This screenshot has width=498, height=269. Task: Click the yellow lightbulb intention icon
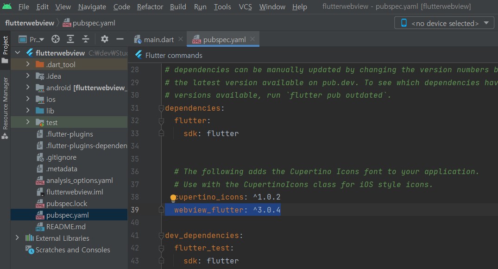[173, 198]
